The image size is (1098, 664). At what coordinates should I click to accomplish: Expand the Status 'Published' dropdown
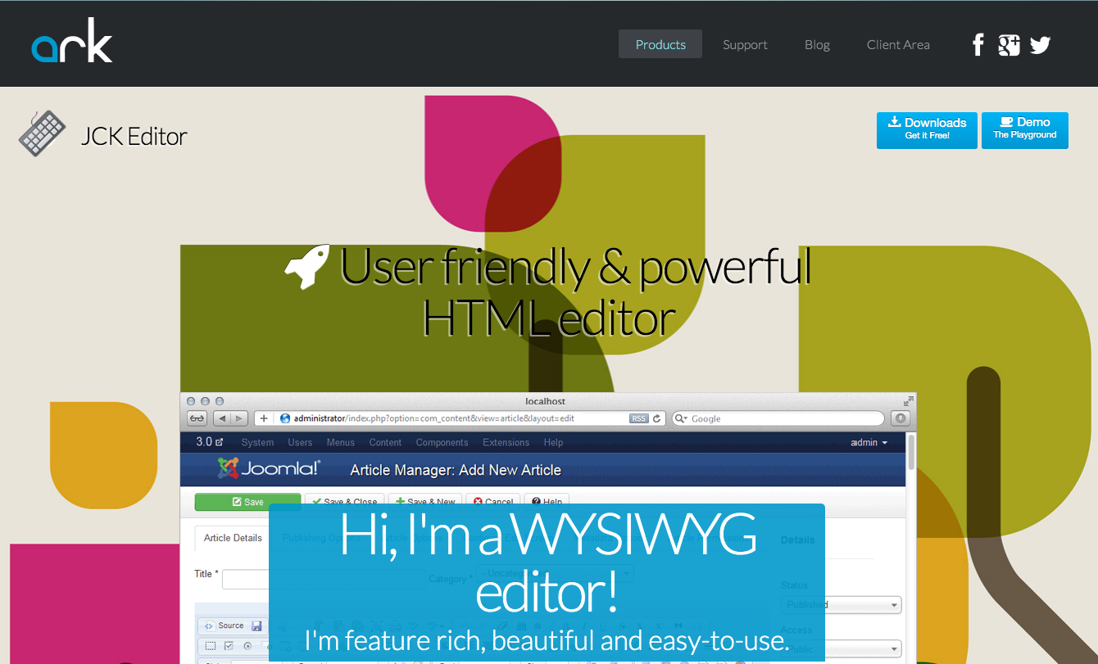(x=841, y=605)
